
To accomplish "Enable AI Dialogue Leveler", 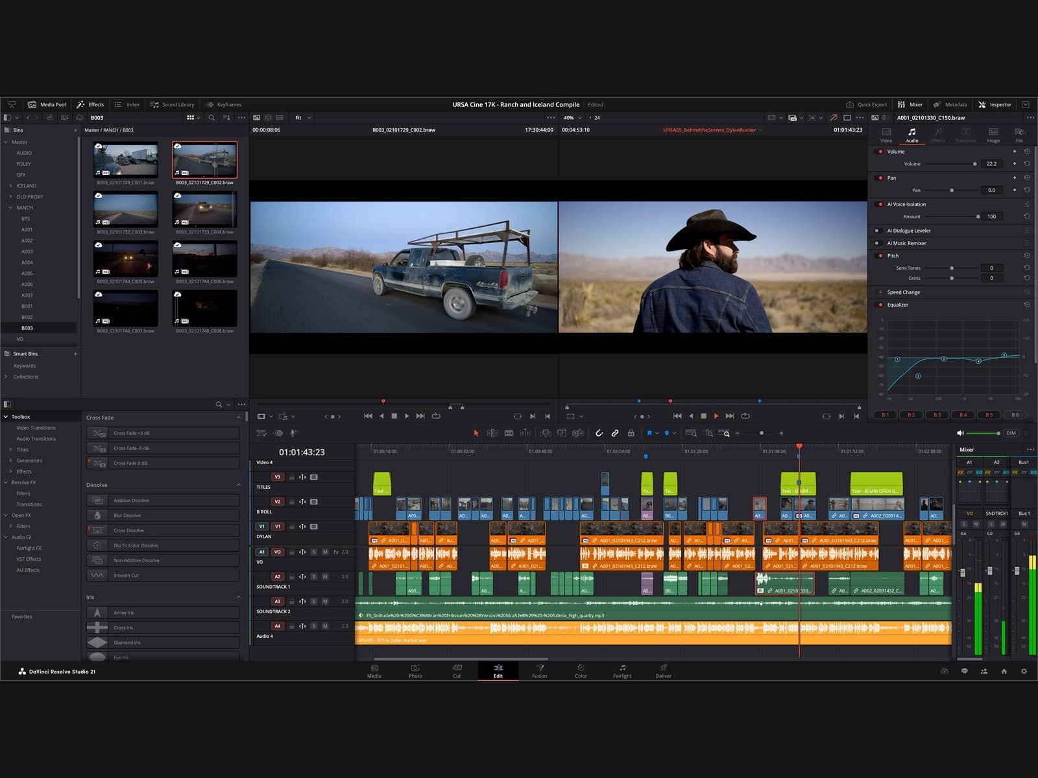I will [877, 231].
